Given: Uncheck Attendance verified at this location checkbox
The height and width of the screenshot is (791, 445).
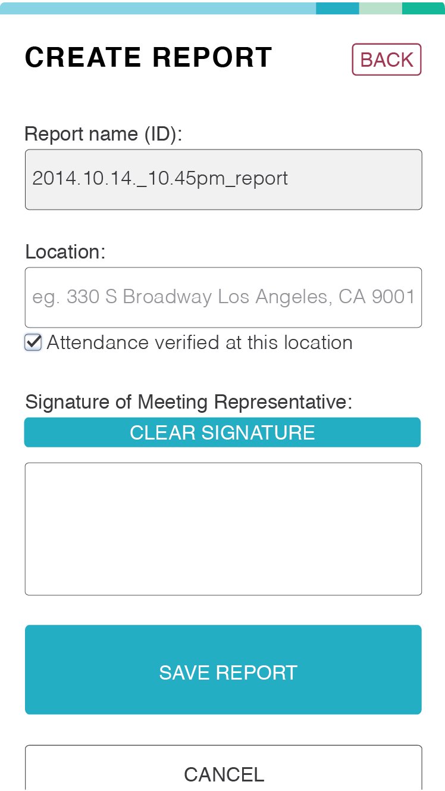Looking at the screenshot, I should click(33, 342).
